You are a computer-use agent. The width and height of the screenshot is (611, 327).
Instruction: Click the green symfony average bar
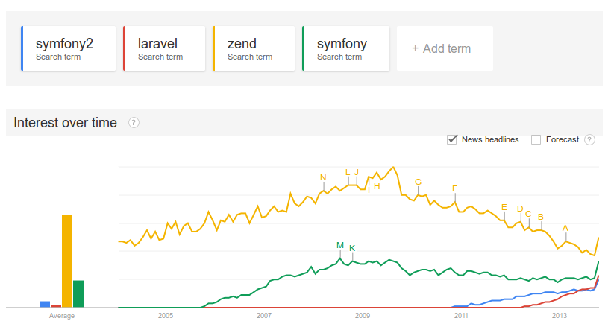(x=78, y=294)
